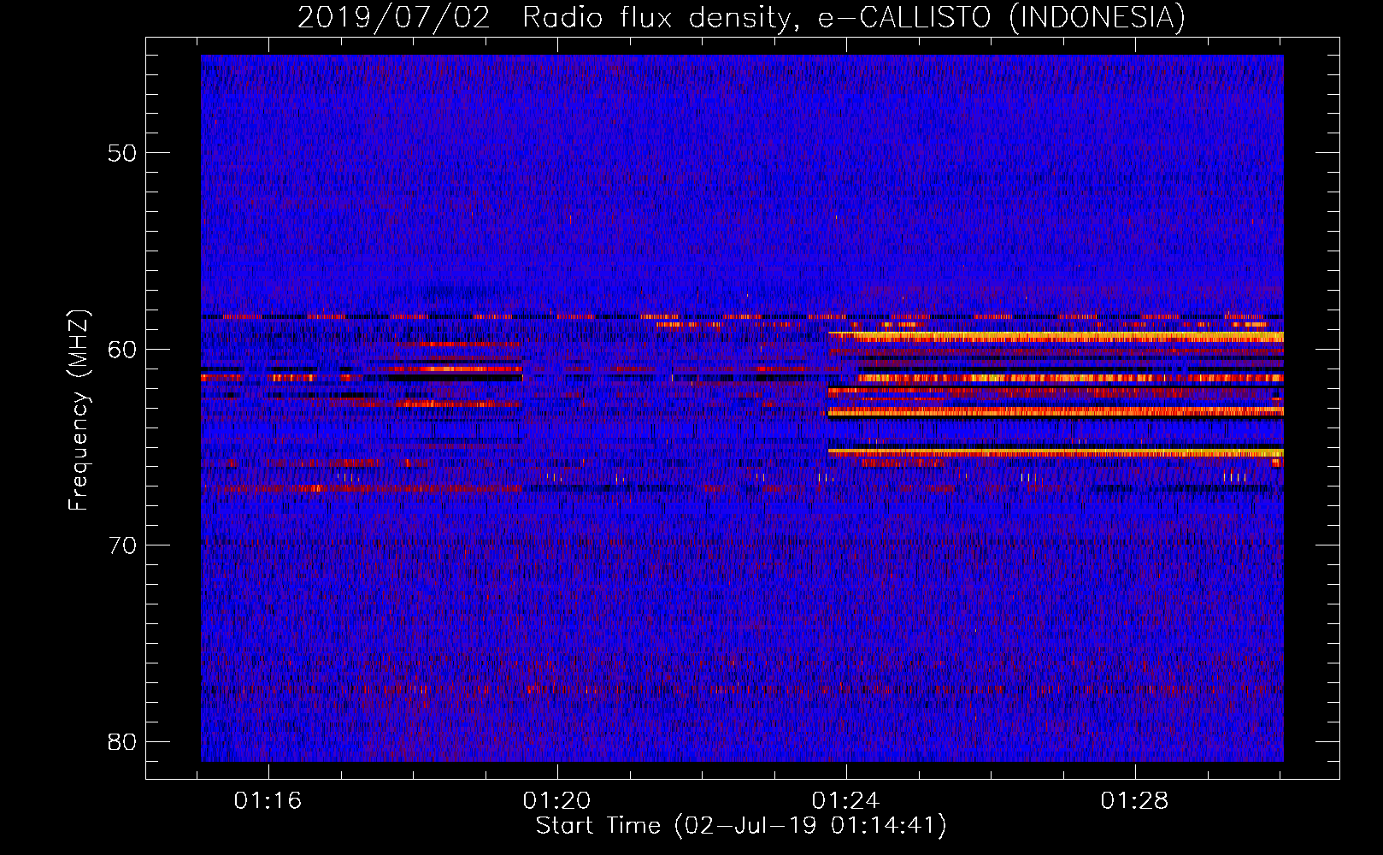Image resolution: width=1383 pixels, height=855 pixels.
Task: Click the 60 frequency tick label
Action: coord(122,350)
